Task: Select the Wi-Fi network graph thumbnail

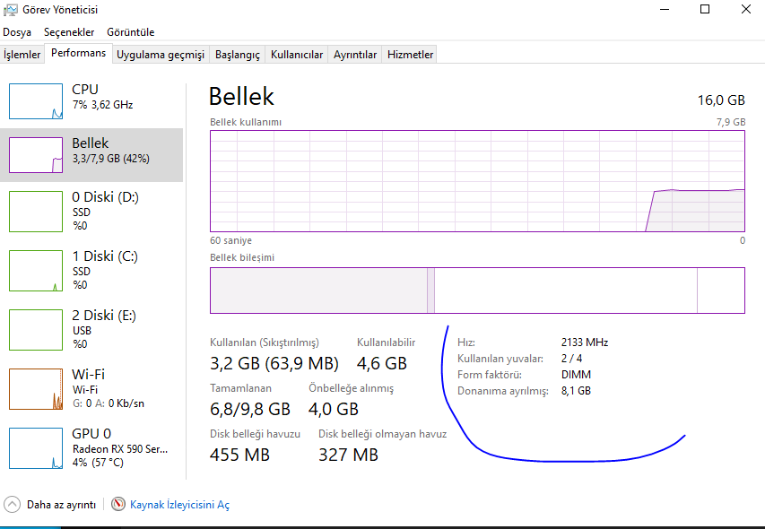Action: [36, 388]
